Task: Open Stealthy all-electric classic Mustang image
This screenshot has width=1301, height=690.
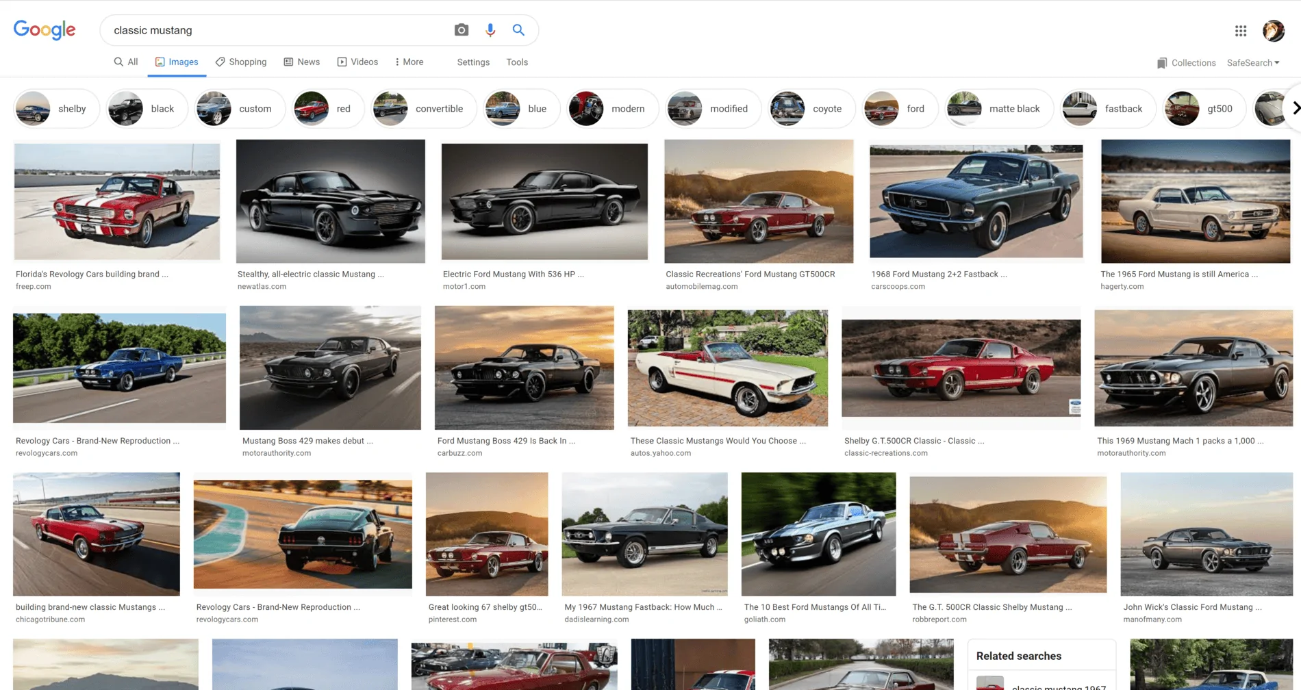Action: 331,201
